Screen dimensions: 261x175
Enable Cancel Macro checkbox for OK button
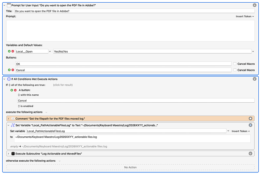(x=235, y=64)
